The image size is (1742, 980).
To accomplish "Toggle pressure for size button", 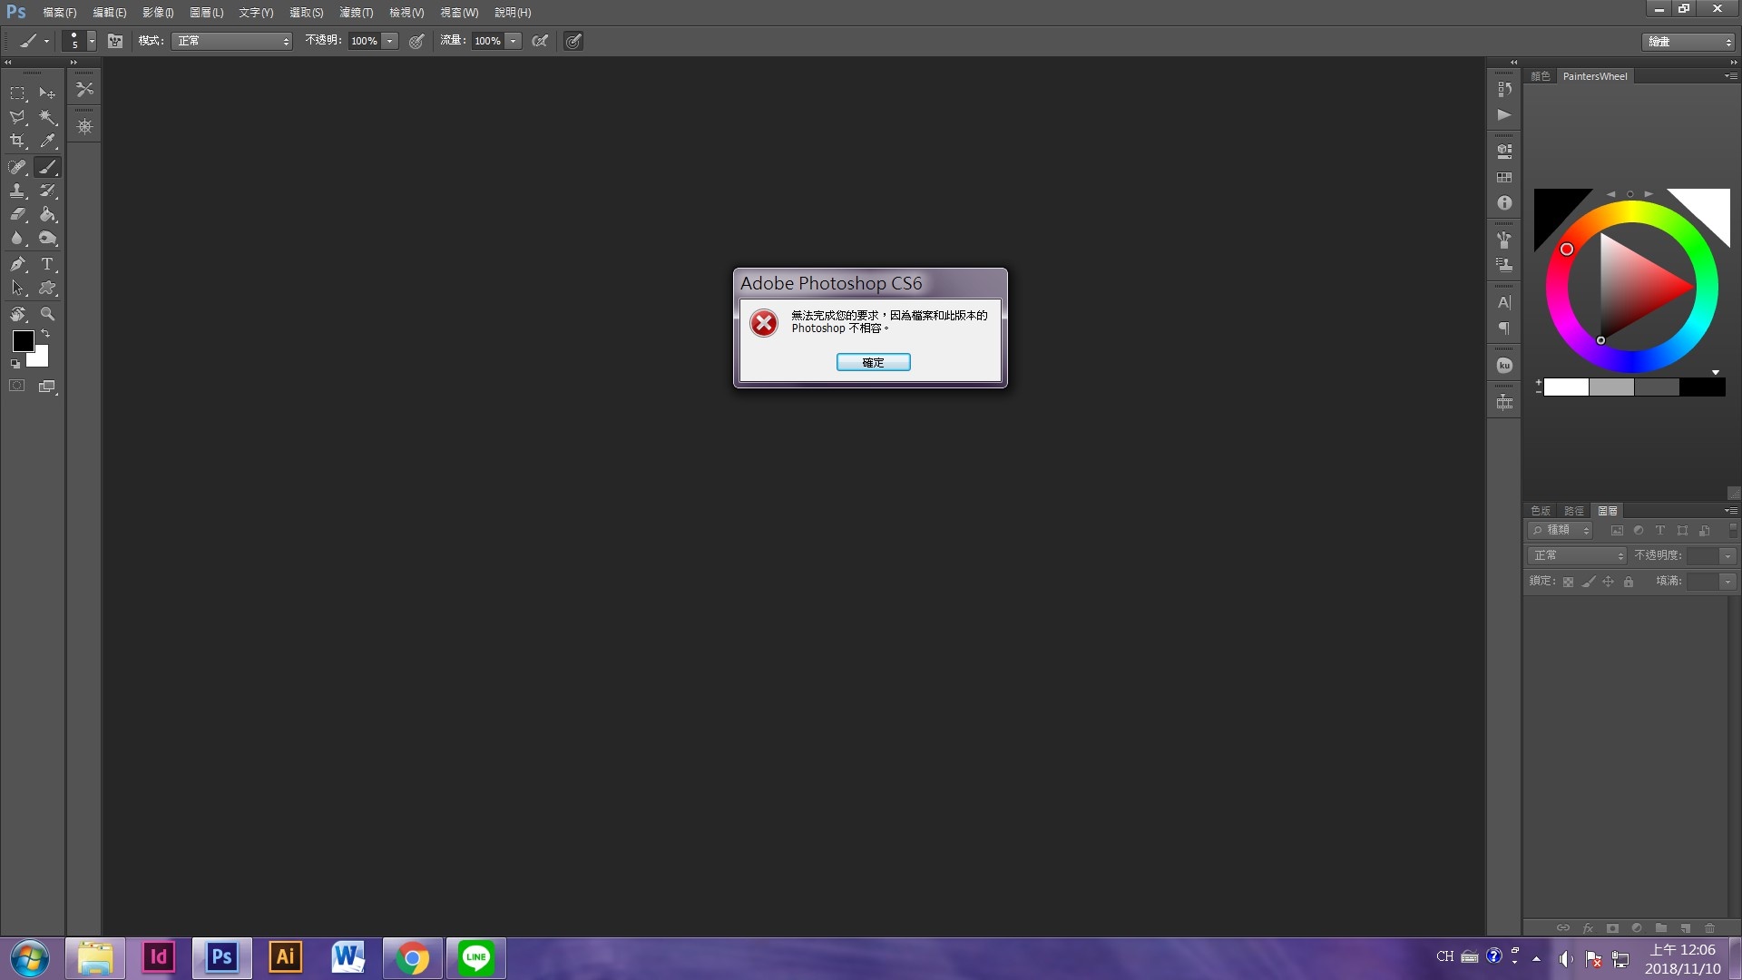I will point(573,41).
